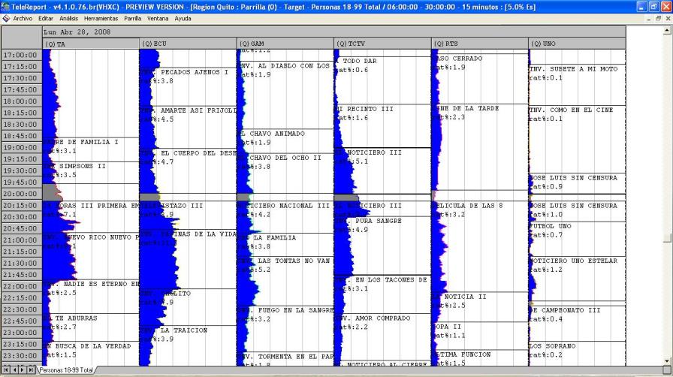Viewport: 673px width, 377px height.
Task: Click vertical scrollbar down arrow
Action: pos(668,361)
